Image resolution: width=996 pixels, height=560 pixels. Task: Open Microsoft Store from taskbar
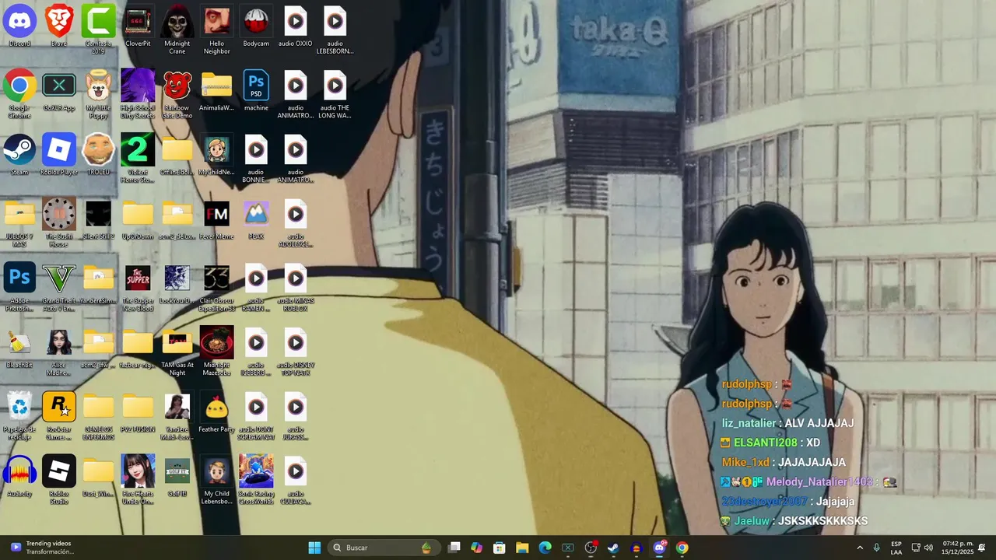pos(500,548)
